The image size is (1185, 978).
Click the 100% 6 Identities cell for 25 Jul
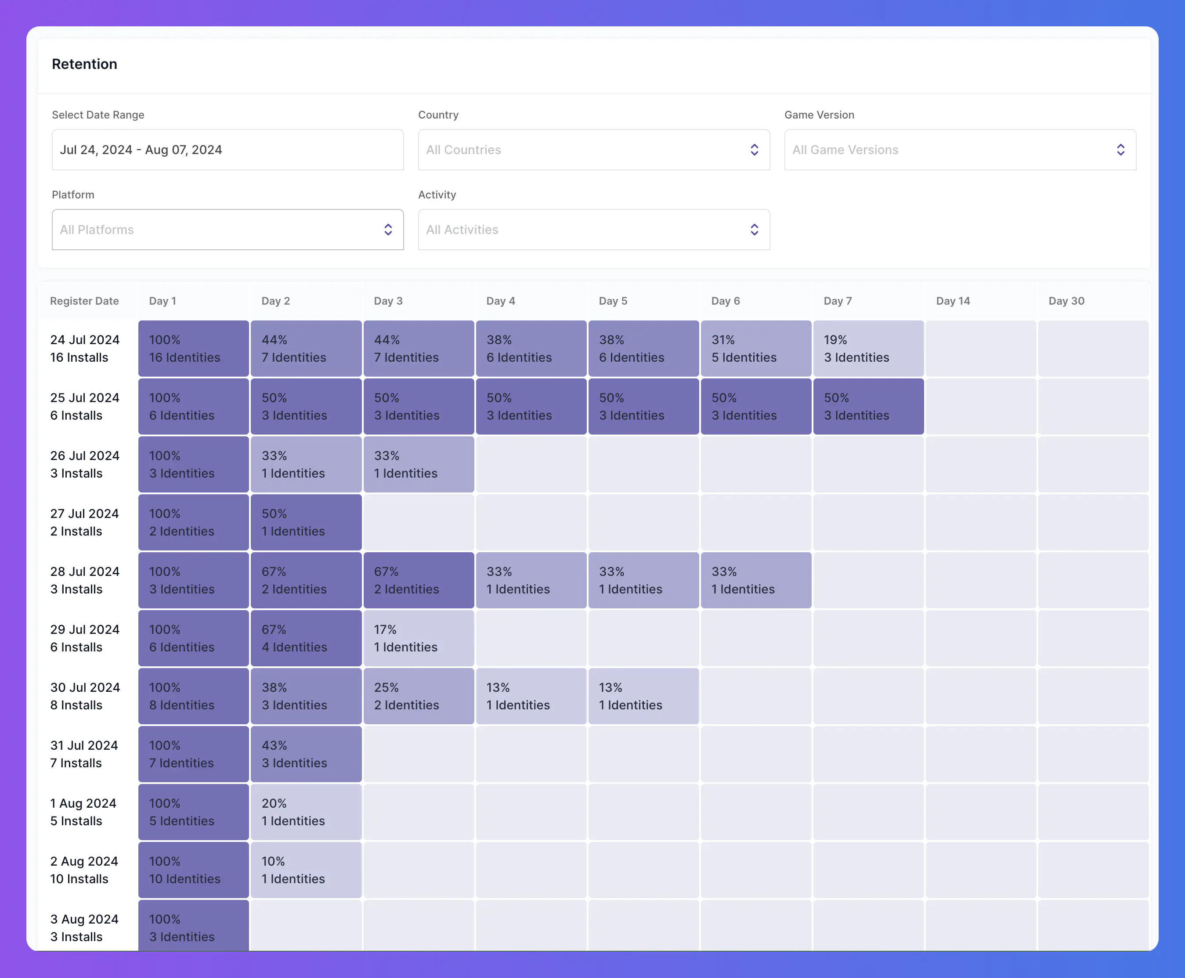[x=193, y=407]
